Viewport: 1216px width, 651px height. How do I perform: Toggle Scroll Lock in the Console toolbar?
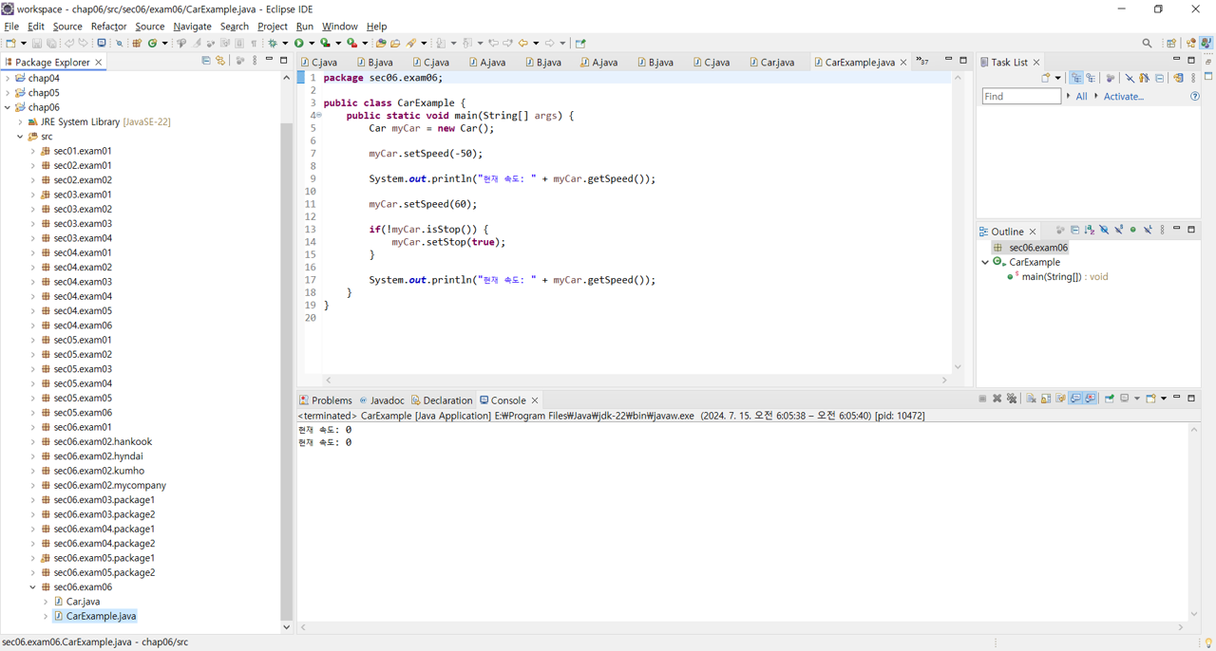click(1046, 399)
